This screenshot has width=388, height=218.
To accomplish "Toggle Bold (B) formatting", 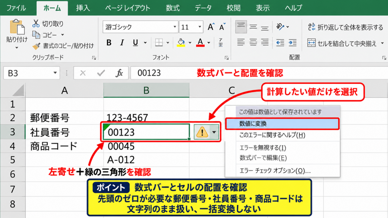I will (x=109, y=43).
